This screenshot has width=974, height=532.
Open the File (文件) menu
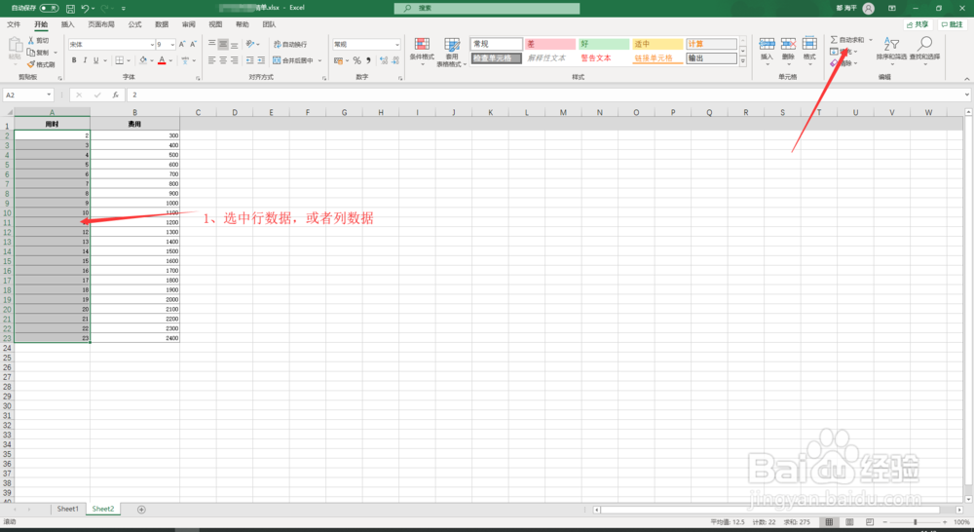(x=14, y=24)
